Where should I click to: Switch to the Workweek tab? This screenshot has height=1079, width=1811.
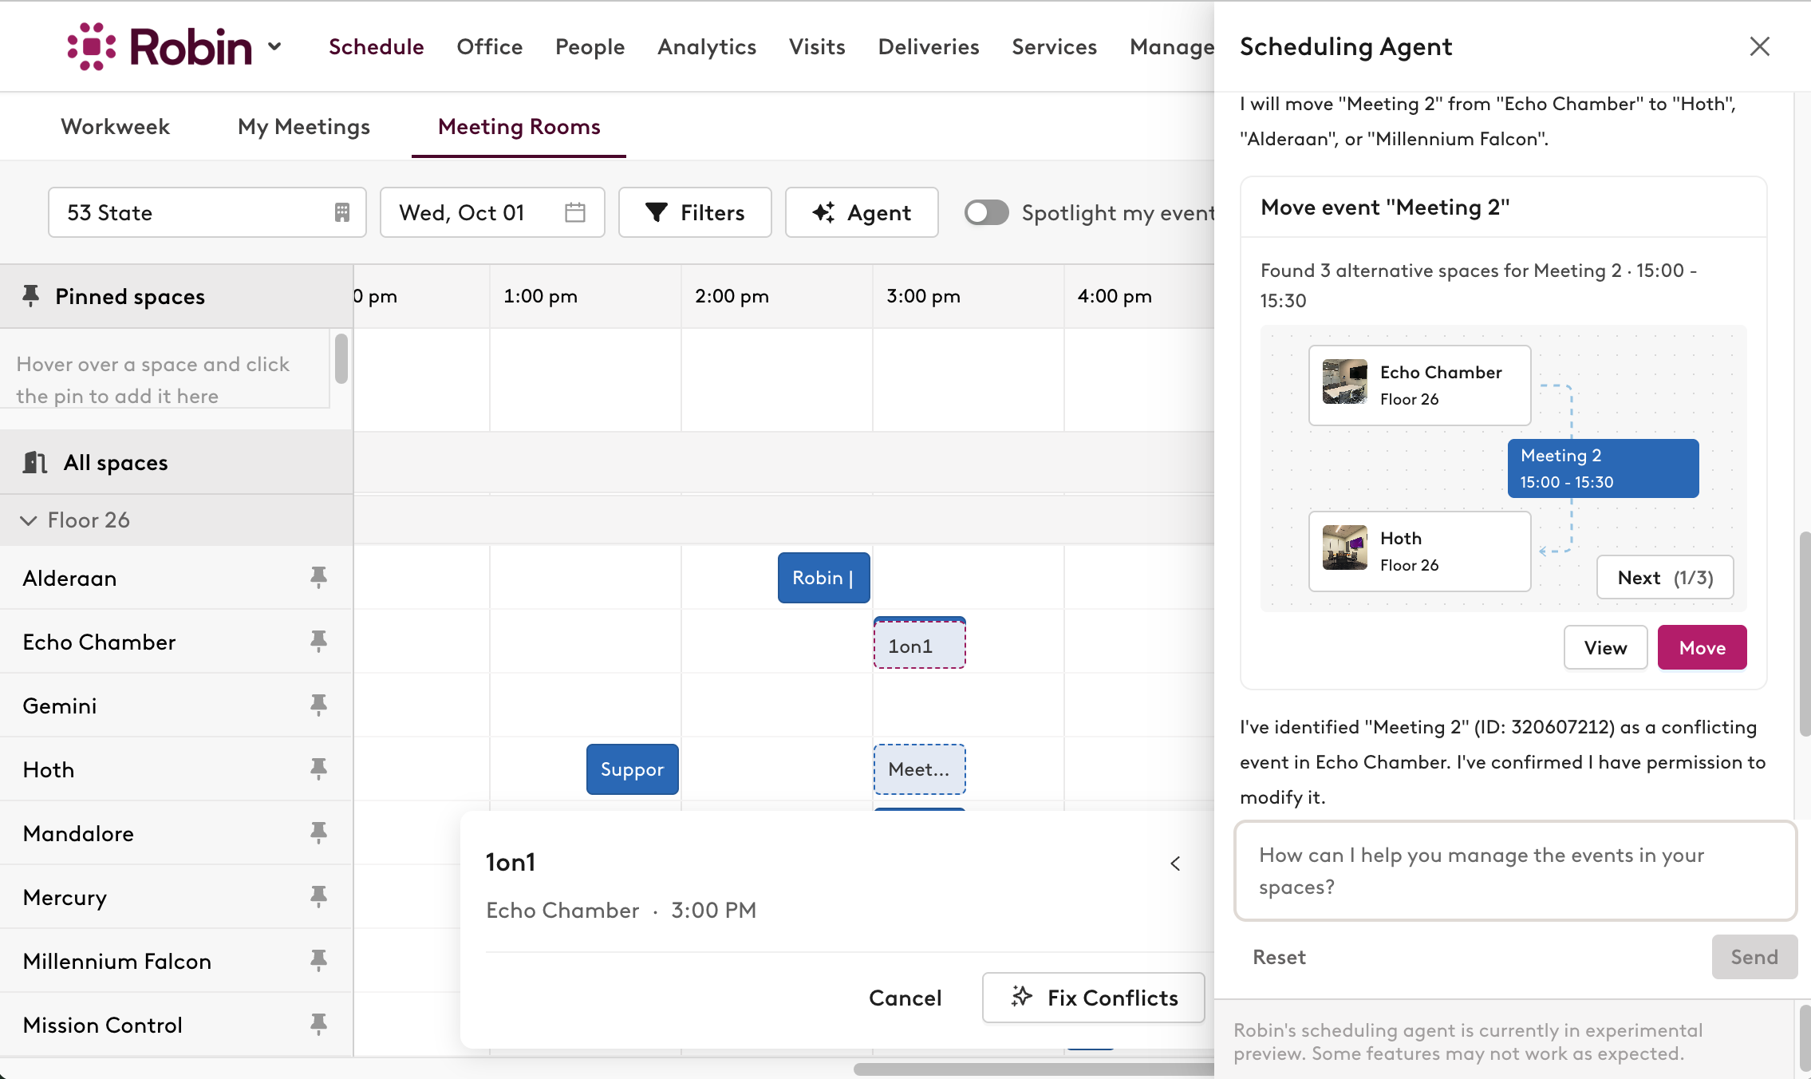(115, 126)
